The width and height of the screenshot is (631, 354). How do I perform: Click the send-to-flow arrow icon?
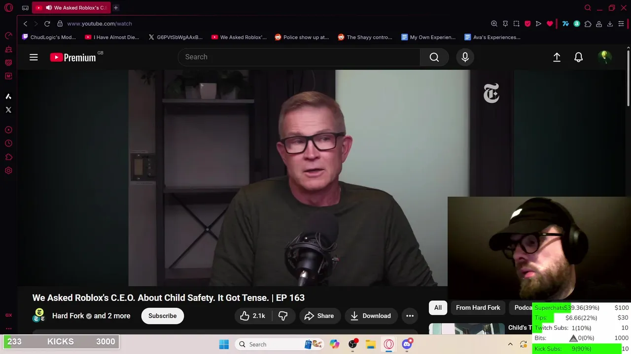pyautogui.click(x=538, y=24)
